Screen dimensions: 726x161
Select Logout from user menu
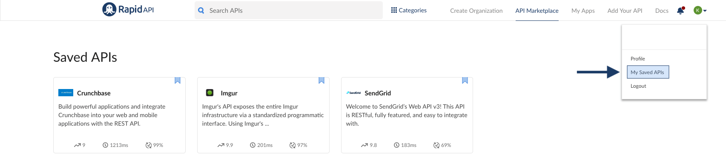click(638, 86)
